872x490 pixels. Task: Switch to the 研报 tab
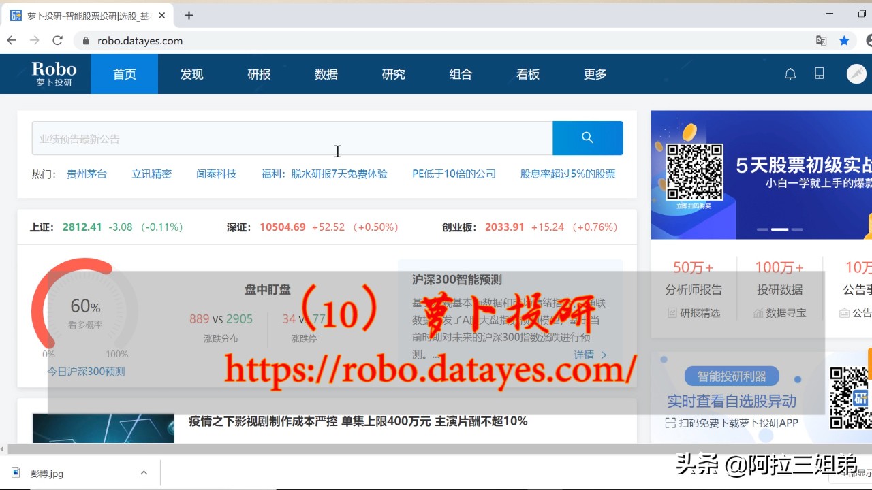pyautogui.click(x=258, y=74)
